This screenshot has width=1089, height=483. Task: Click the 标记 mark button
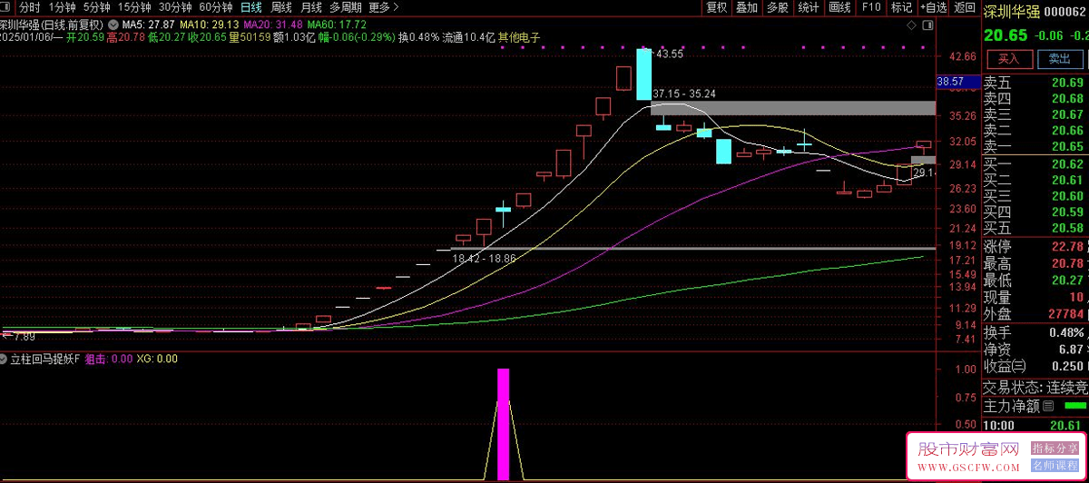coord(901,6)
